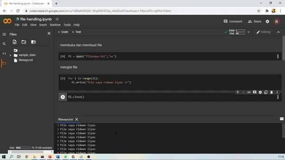Click into the open filesaya.txt code cell

[x=170, y=56]
